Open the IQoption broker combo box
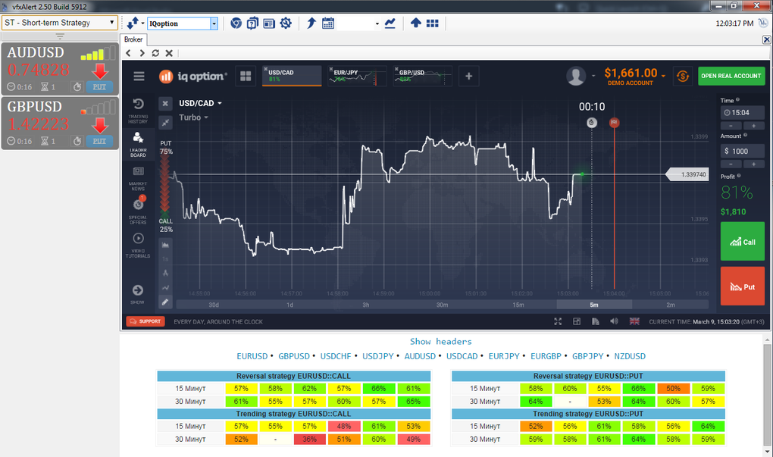 point(183,23)
